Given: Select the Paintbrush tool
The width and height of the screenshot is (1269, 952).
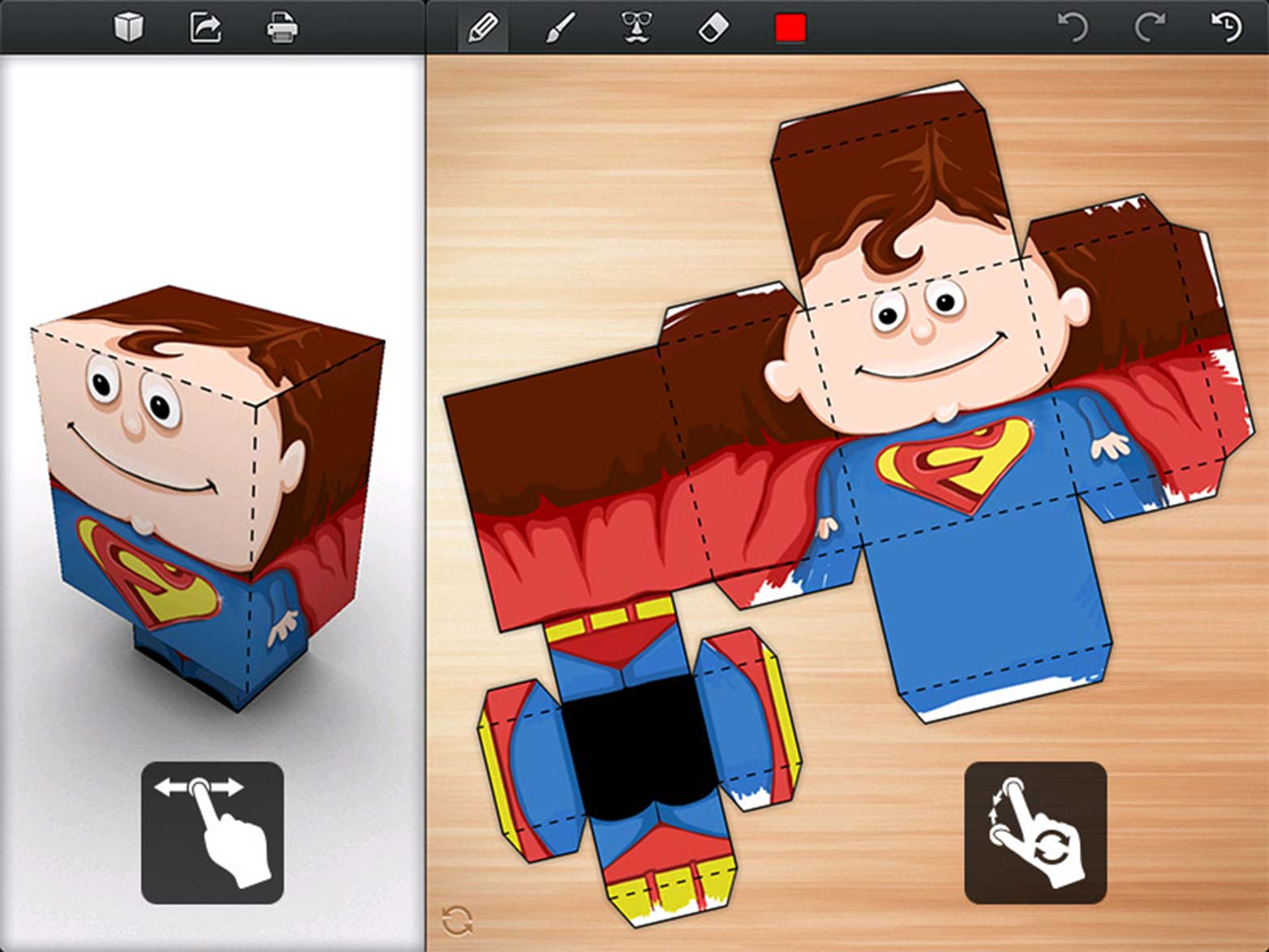Looking at the screenshot, I should pos(559,28).
